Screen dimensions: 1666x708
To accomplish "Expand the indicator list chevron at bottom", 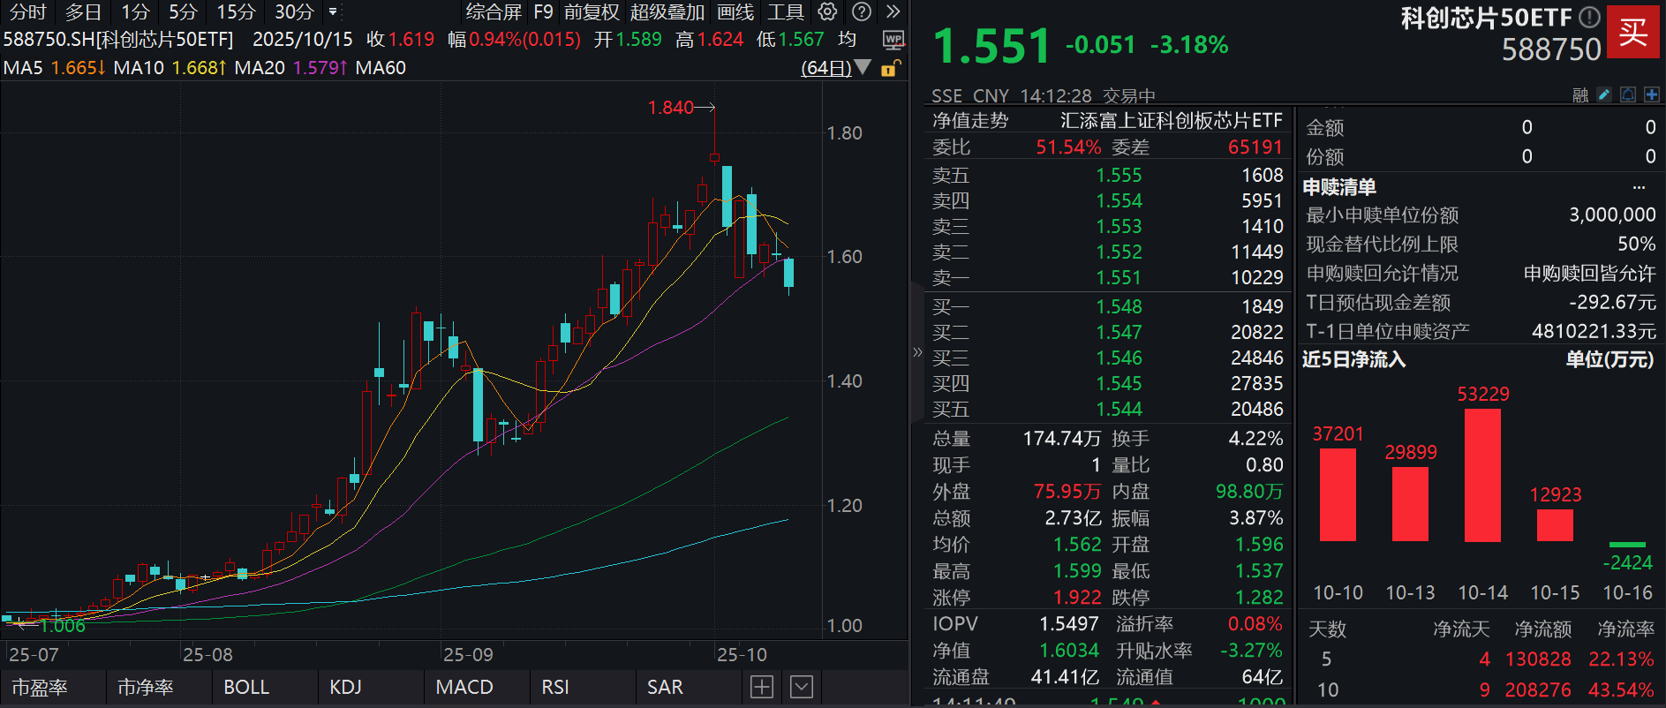I will click(802, 687).
